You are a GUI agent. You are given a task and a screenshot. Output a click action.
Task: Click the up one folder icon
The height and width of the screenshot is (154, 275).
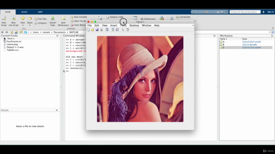click(12, 32)
